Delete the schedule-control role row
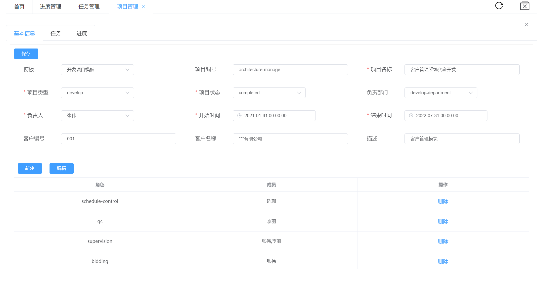 [x=443, y=201]
